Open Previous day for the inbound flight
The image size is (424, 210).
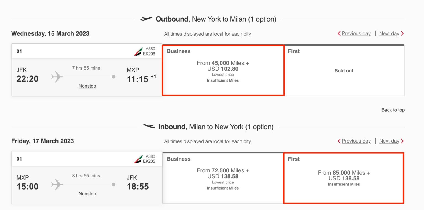356,141
